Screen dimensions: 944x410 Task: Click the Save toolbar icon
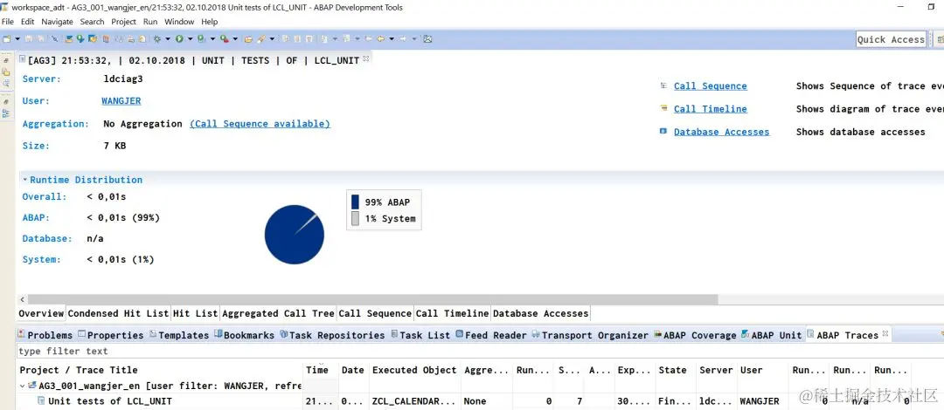28,39
